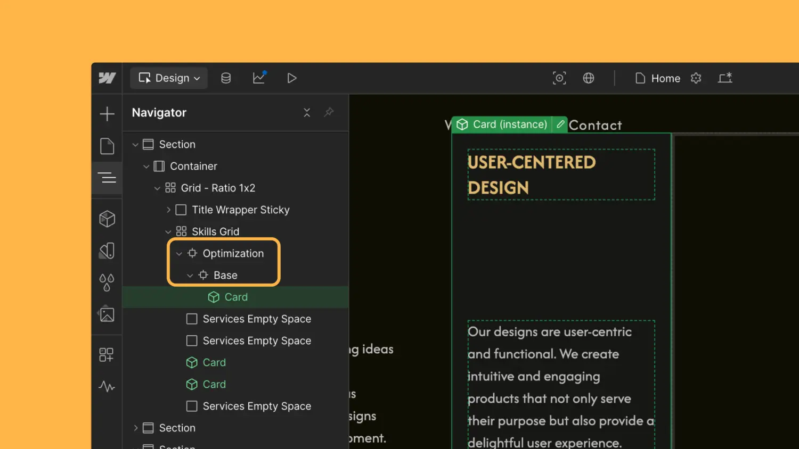This screenshot has height=449, width=799.
Task: Open the Pages panel icon
Action: point(107,146)
